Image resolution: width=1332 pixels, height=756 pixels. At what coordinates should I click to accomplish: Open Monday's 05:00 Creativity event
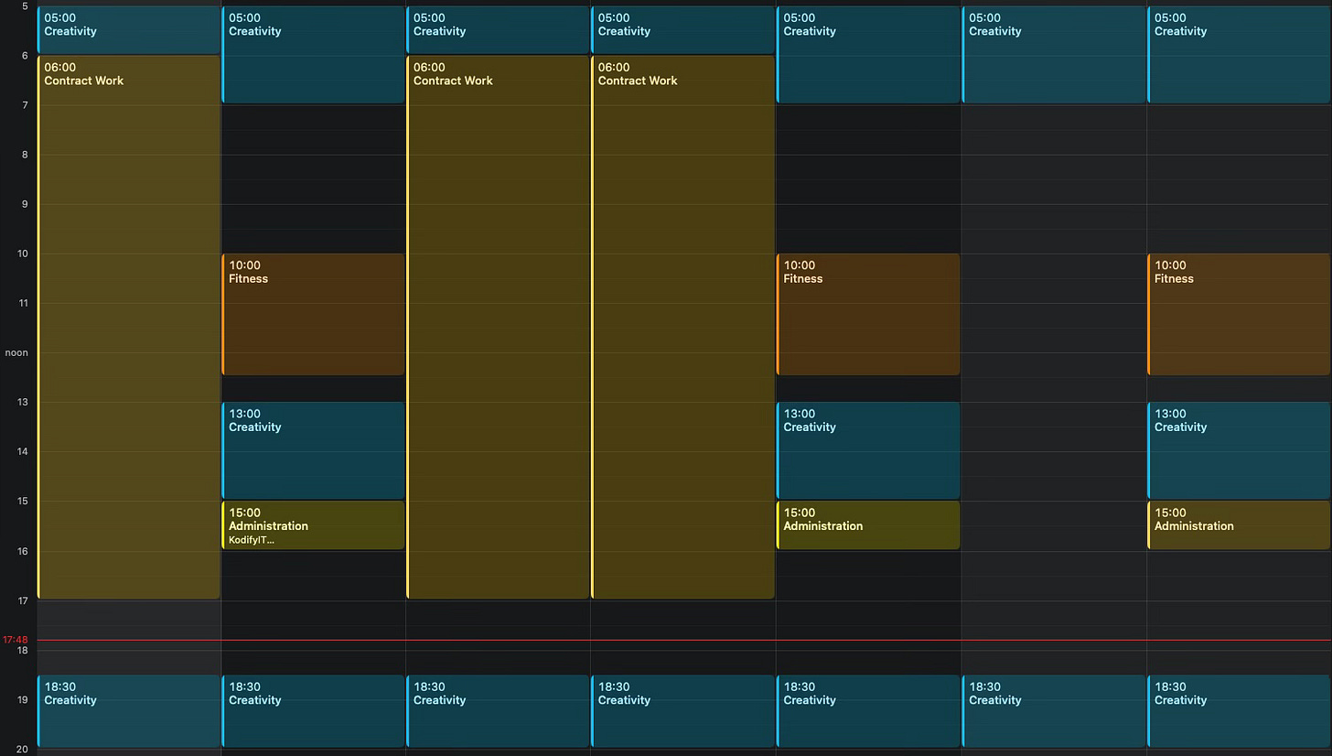point(128,32)
